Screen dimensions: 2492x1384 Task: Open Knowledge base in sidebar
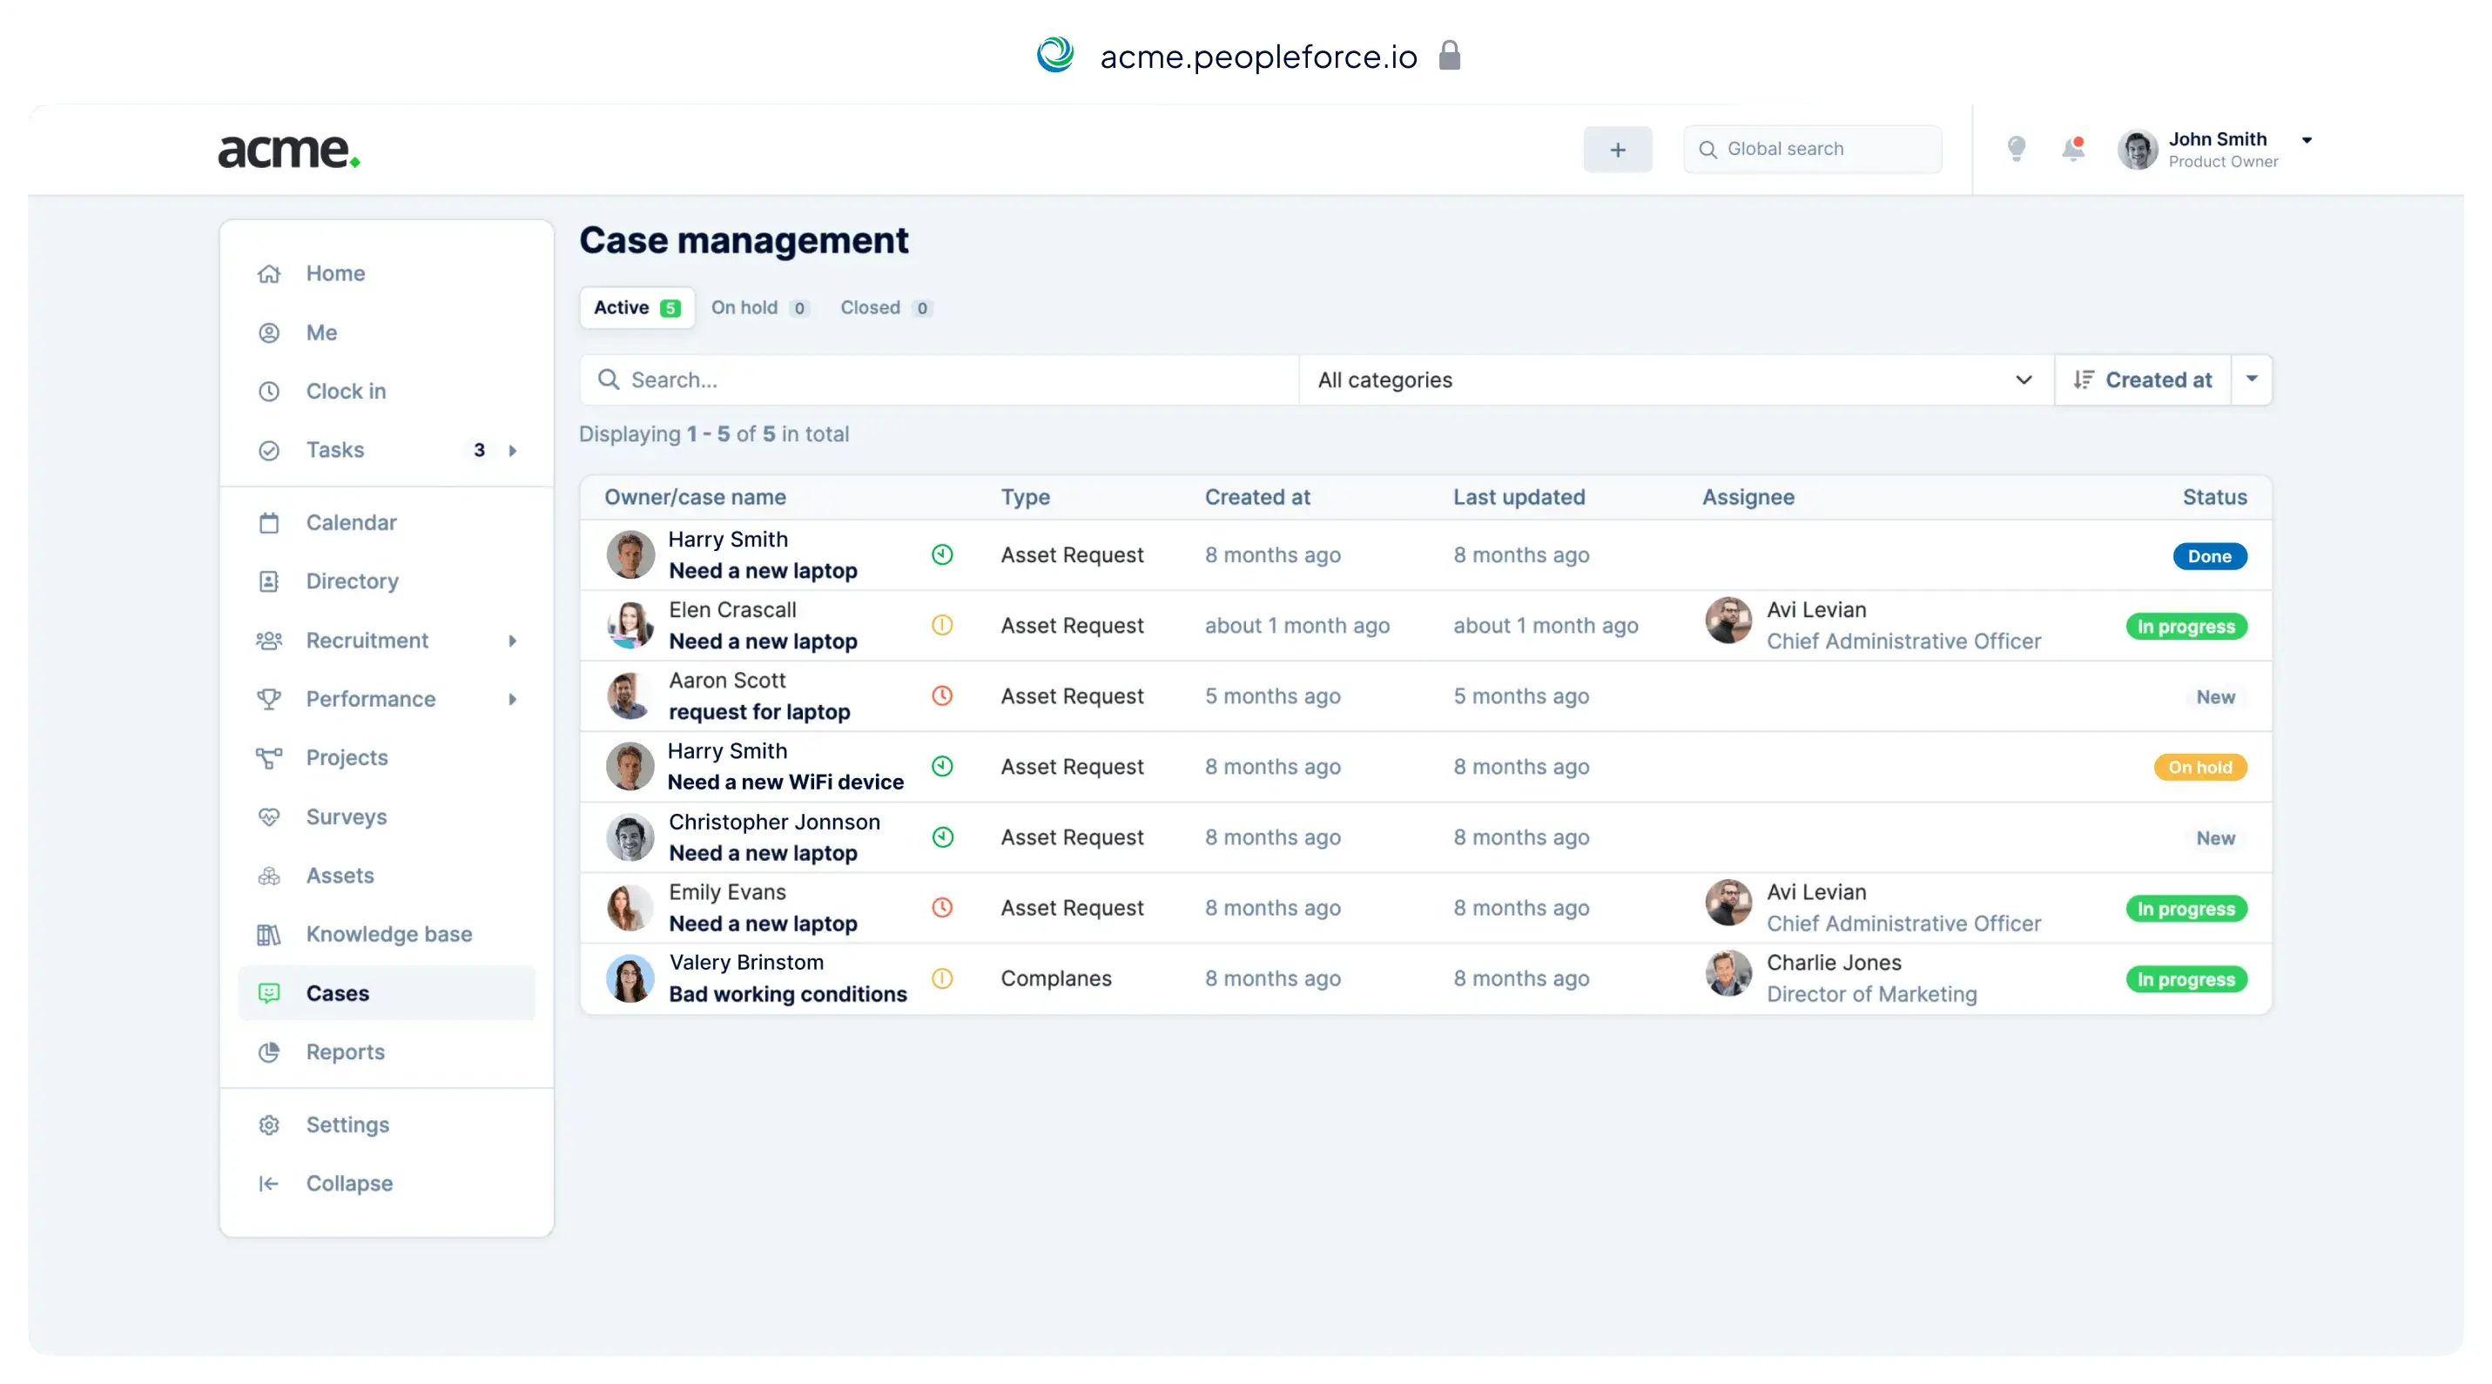pos(389,933)
